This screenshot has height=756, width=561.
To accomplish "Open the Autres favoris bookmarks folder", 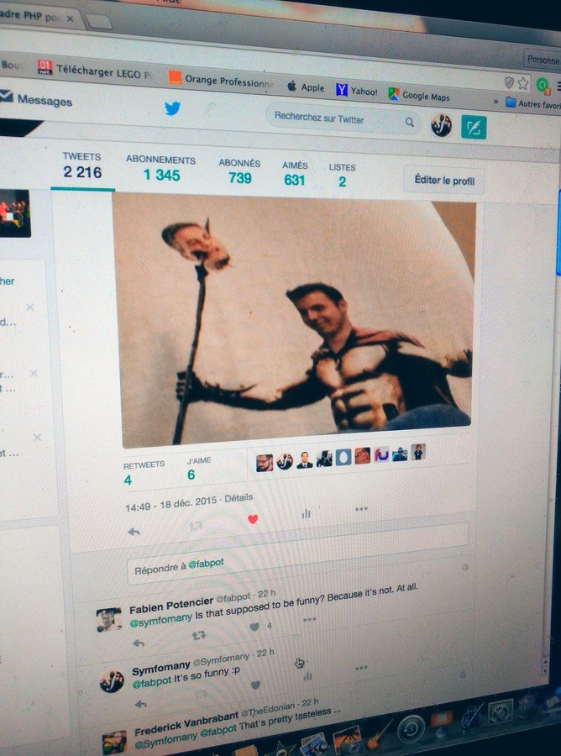I will pyautogui.click(x=533, y=103).
